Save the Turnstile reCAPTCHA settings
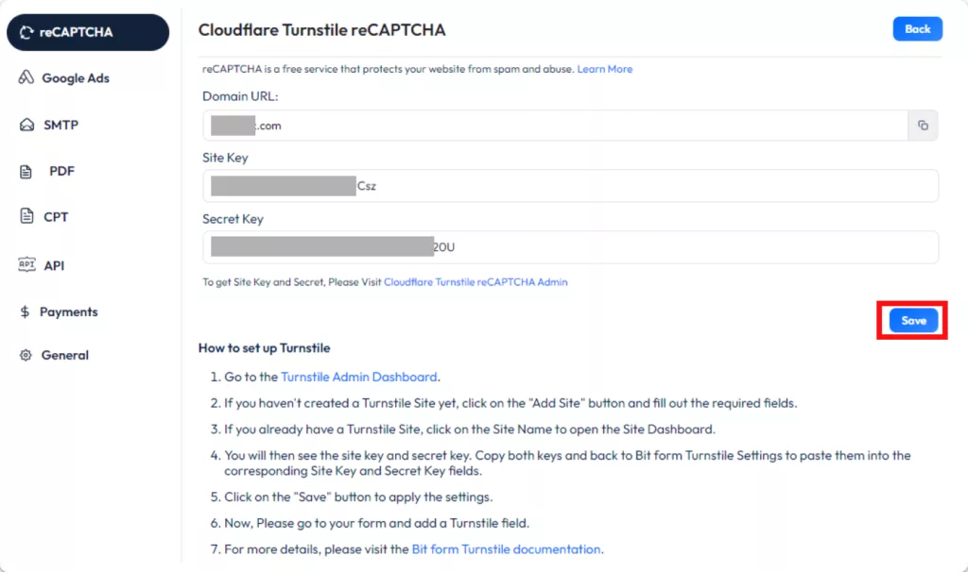968x572 pixels. 911,321
